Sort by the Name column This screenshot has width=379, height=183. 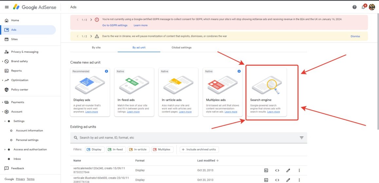pyautogui.click(x=77, y=160)
